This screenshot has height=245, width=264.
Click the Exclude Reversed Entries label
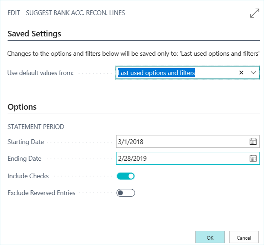[41, 193]
